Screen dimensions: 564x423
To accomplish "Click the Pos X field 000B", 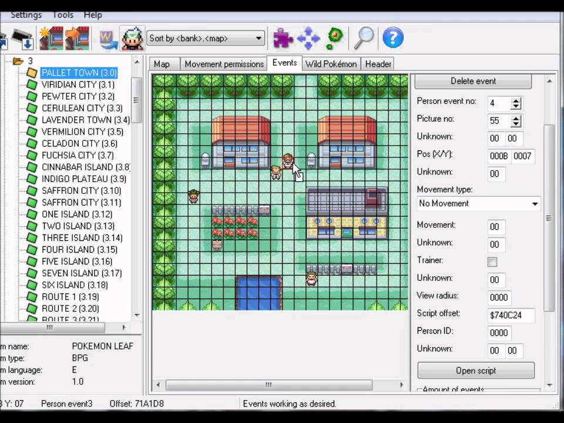I will pyautogui.click(x=499, y=156).
